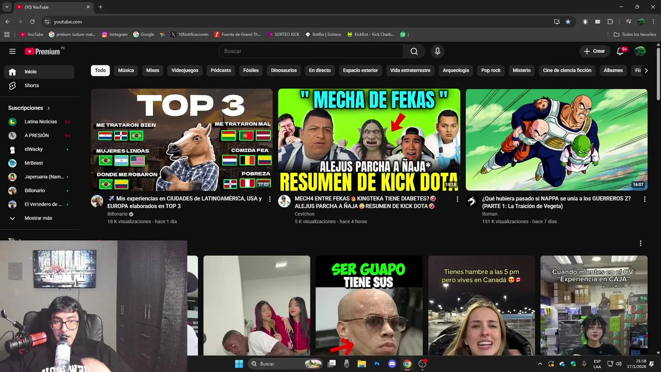The width and height of the screenshot is (661, 372).
Task: Open the Billonario subscription in sidebar
Action: tap(39, 191)
